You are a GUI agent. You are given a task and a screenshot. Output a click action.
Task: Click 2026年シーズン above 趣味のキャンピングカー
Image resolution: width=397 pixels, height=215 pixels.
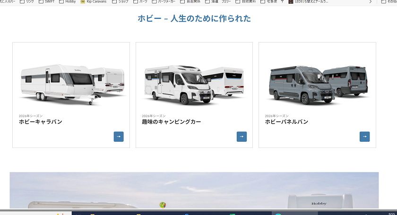pos(154,116)
